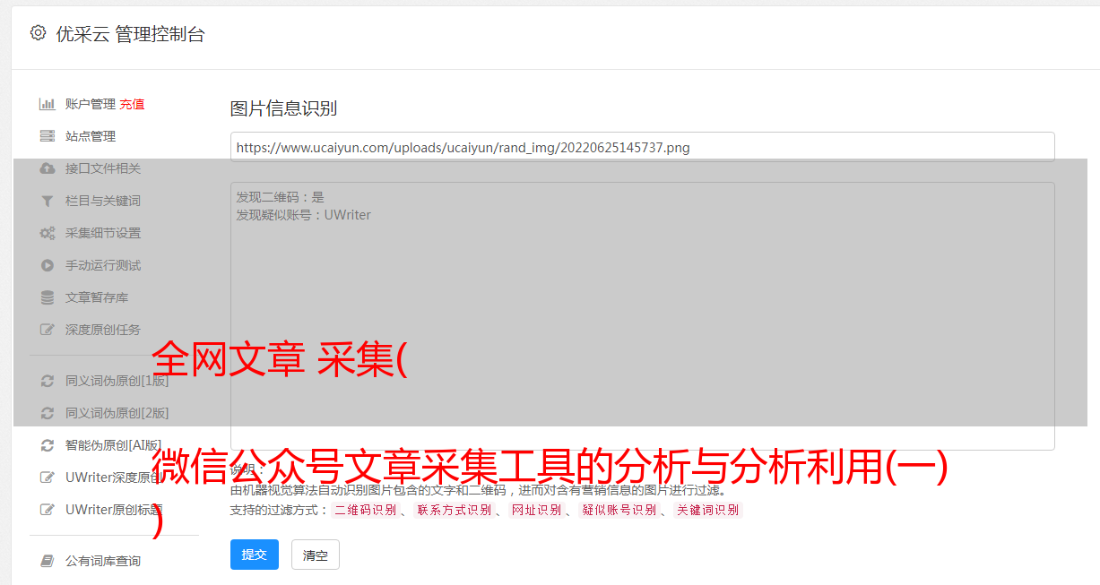Click the book icon for 公有词库查询

pyautogui.click(x=48, y=561)
